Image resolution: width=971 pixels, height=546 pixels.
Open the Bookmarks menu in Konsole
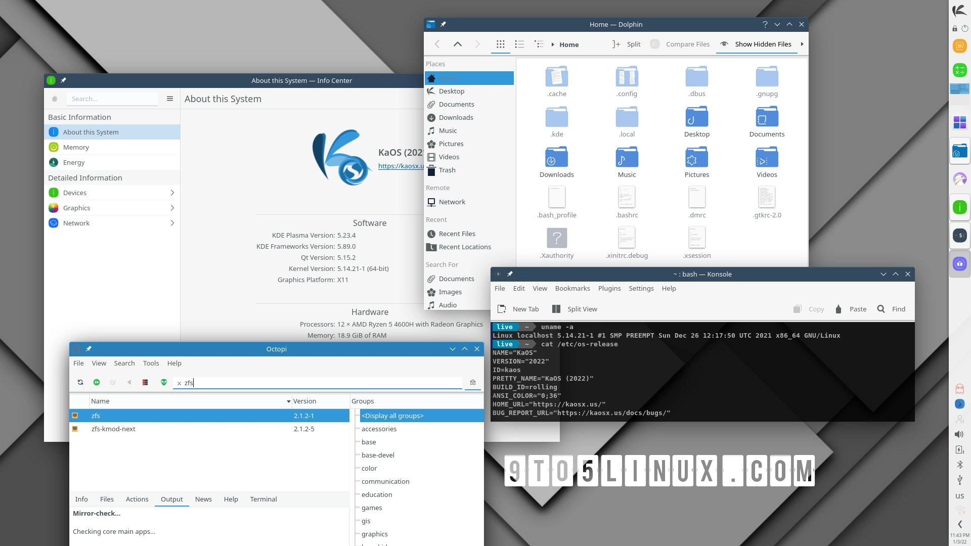pyautogui.click(x=572, y=289)
